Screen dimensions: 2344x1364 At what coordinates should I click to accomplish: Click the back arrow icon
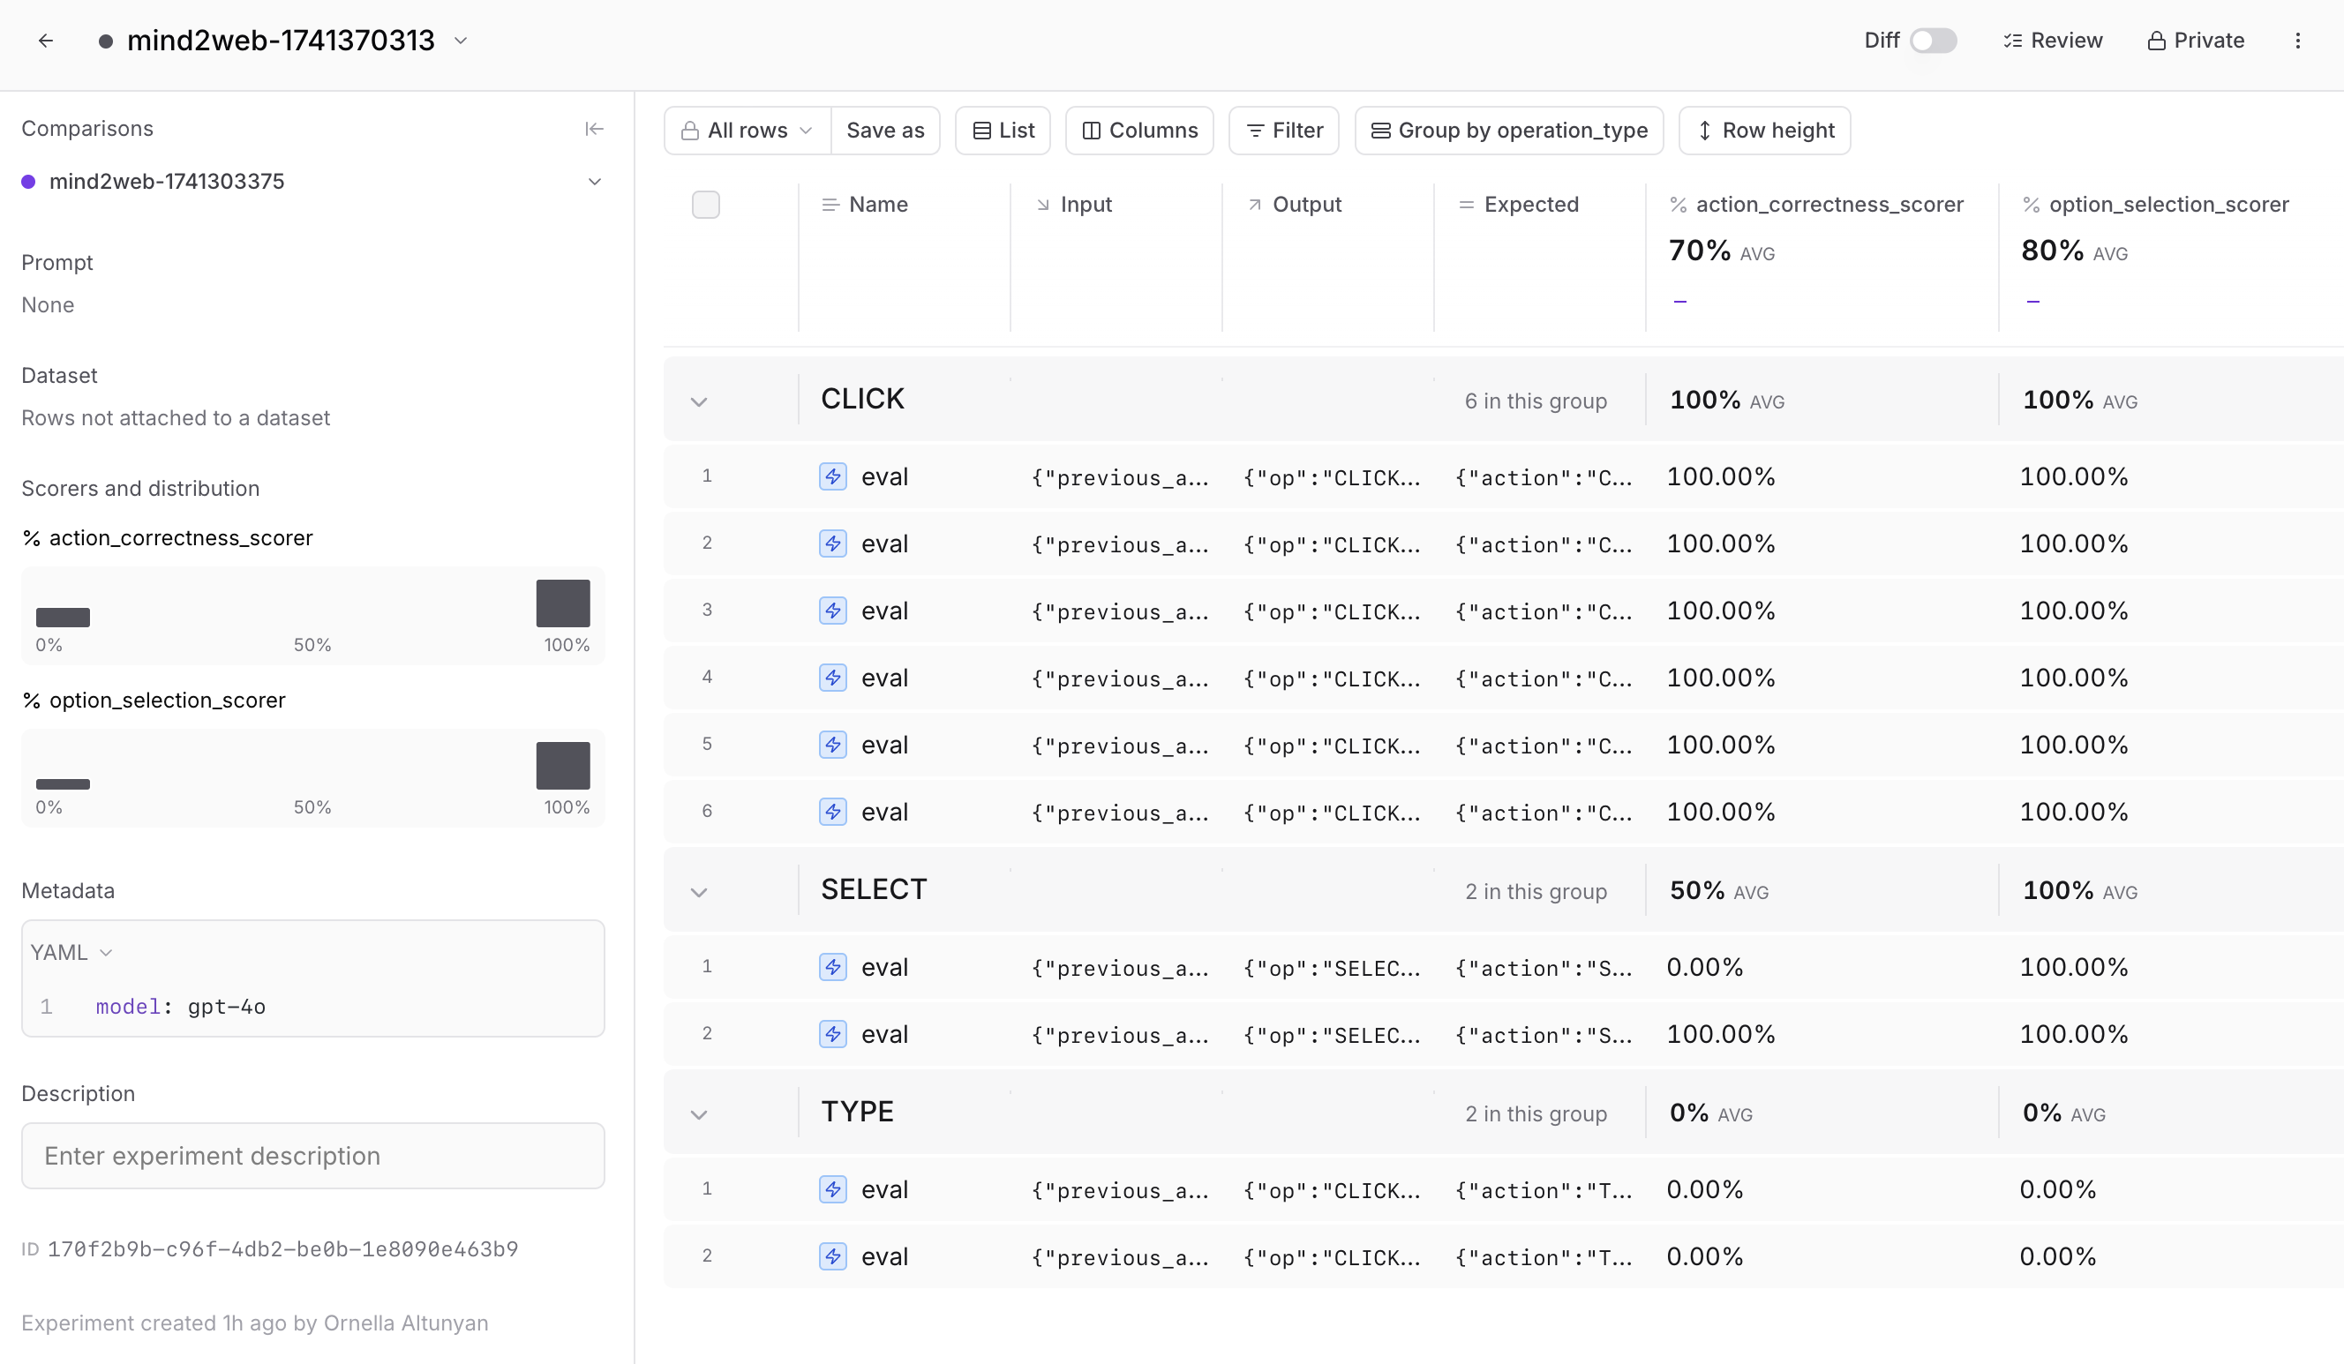46,40
